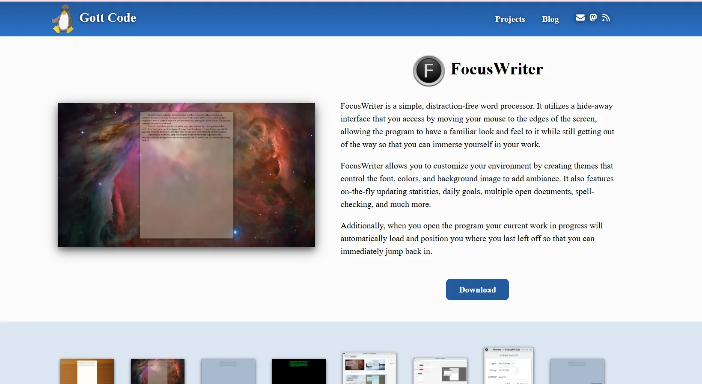Click the paragraph starting 'FocusWriter allows you'
The image size is (702, 384).
(477, 185)
